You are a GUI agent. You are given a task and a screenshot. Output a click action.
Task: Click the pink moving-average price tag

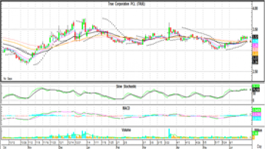(x=255, y=49)
